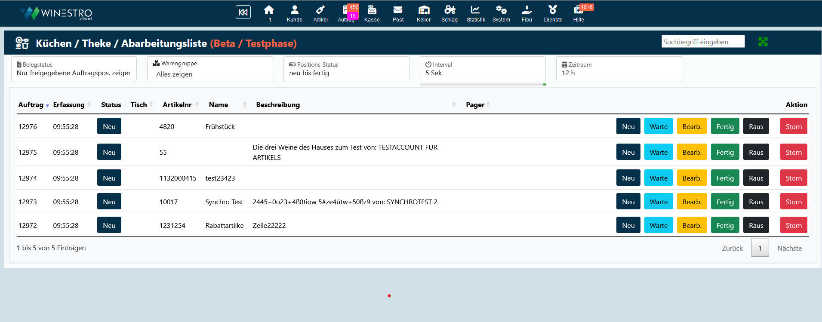The image size is (822, 322).
Task: Open the Keller warehouse icon
Action: pyautogui.click(x=424, y=10)
